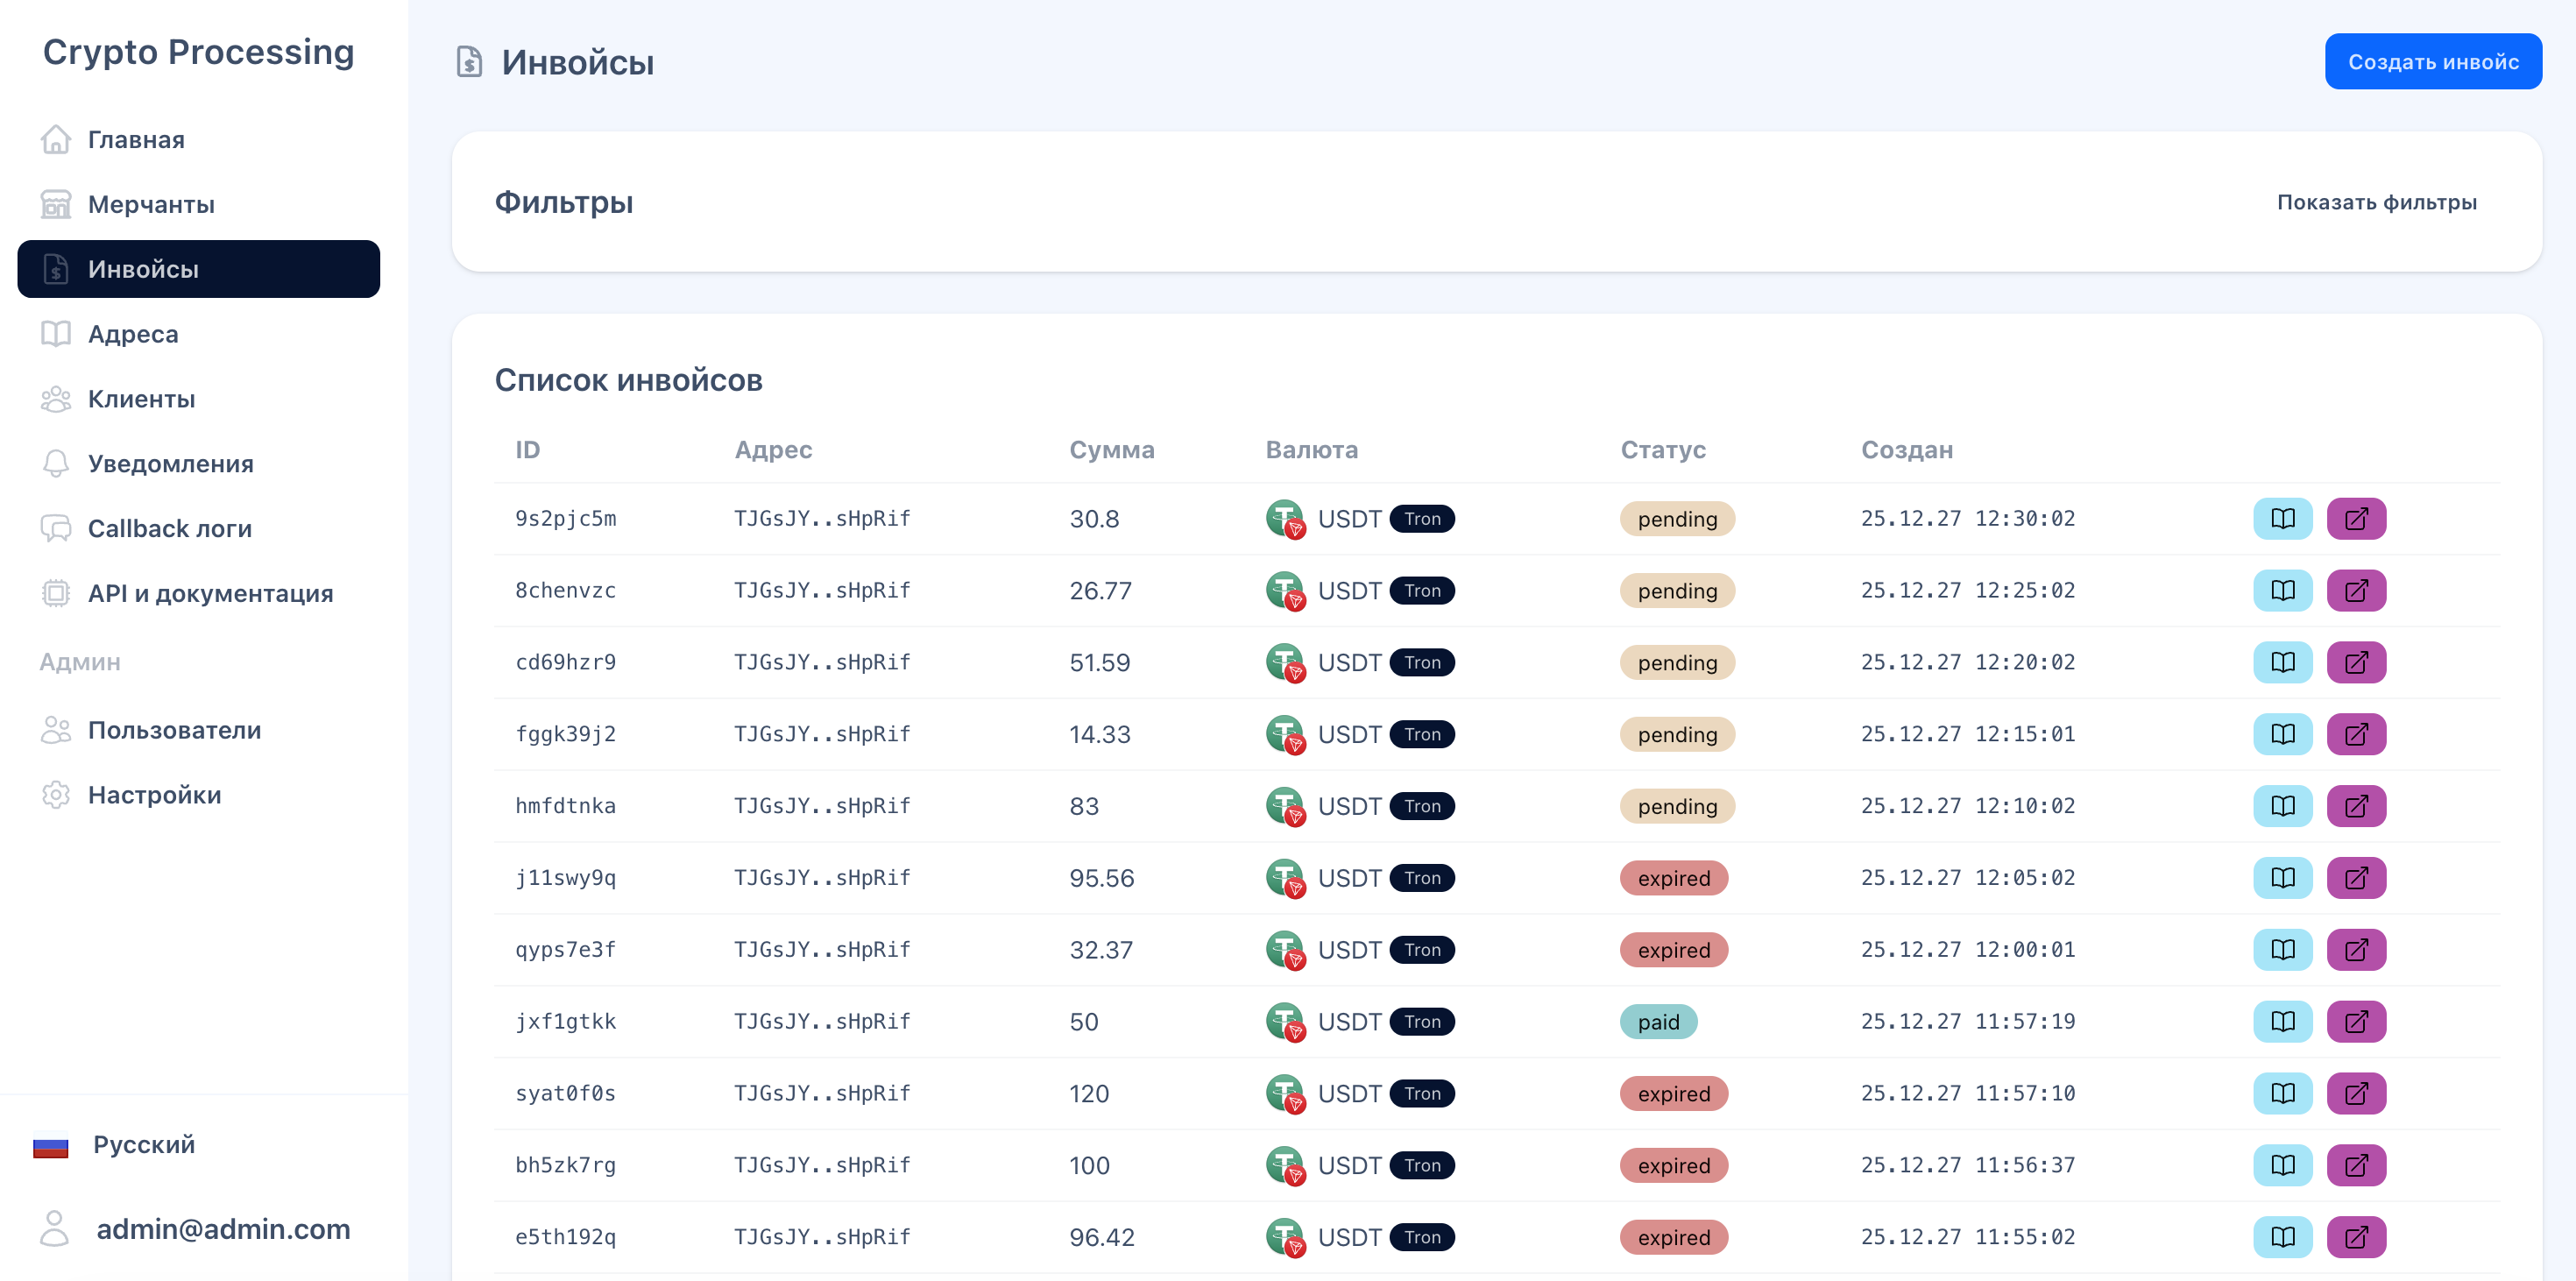Click the purple open icon for invoice e5th192q
This screenshot has height=1281, width=2576.
[2355, 1237]
